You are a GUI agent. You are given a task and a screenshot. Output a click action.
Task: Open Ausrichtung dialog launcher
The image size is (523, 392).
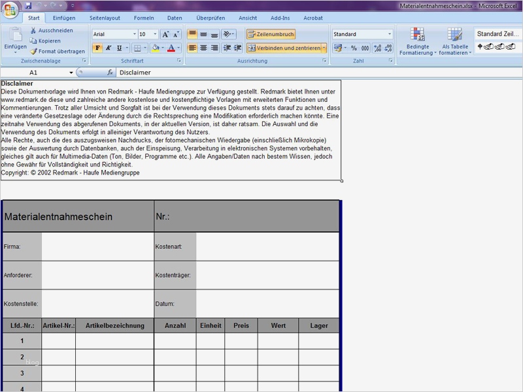(324, 61)
